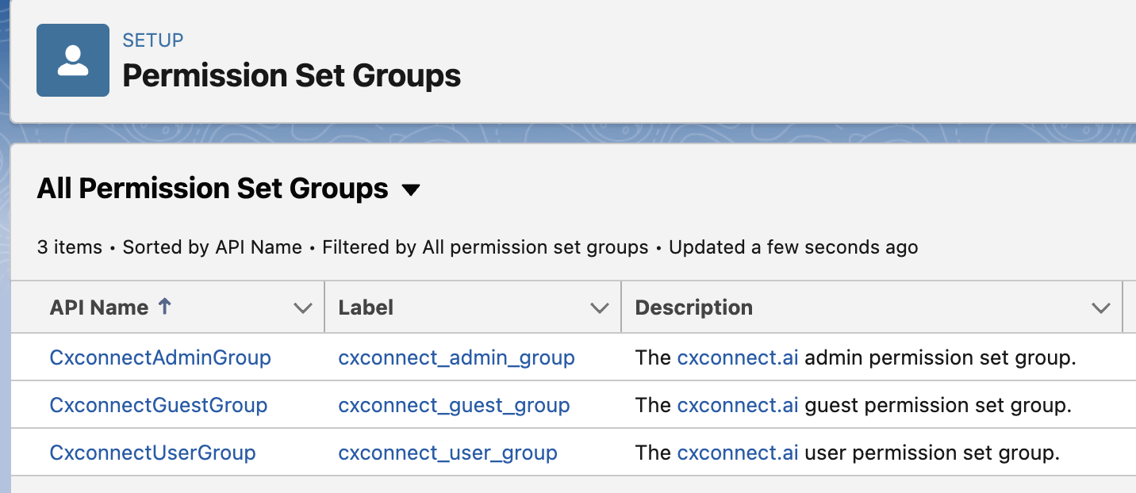Expand the API Name column chevron menu
The height and width of the screenshot is (493, 1136).
[302, 308]
